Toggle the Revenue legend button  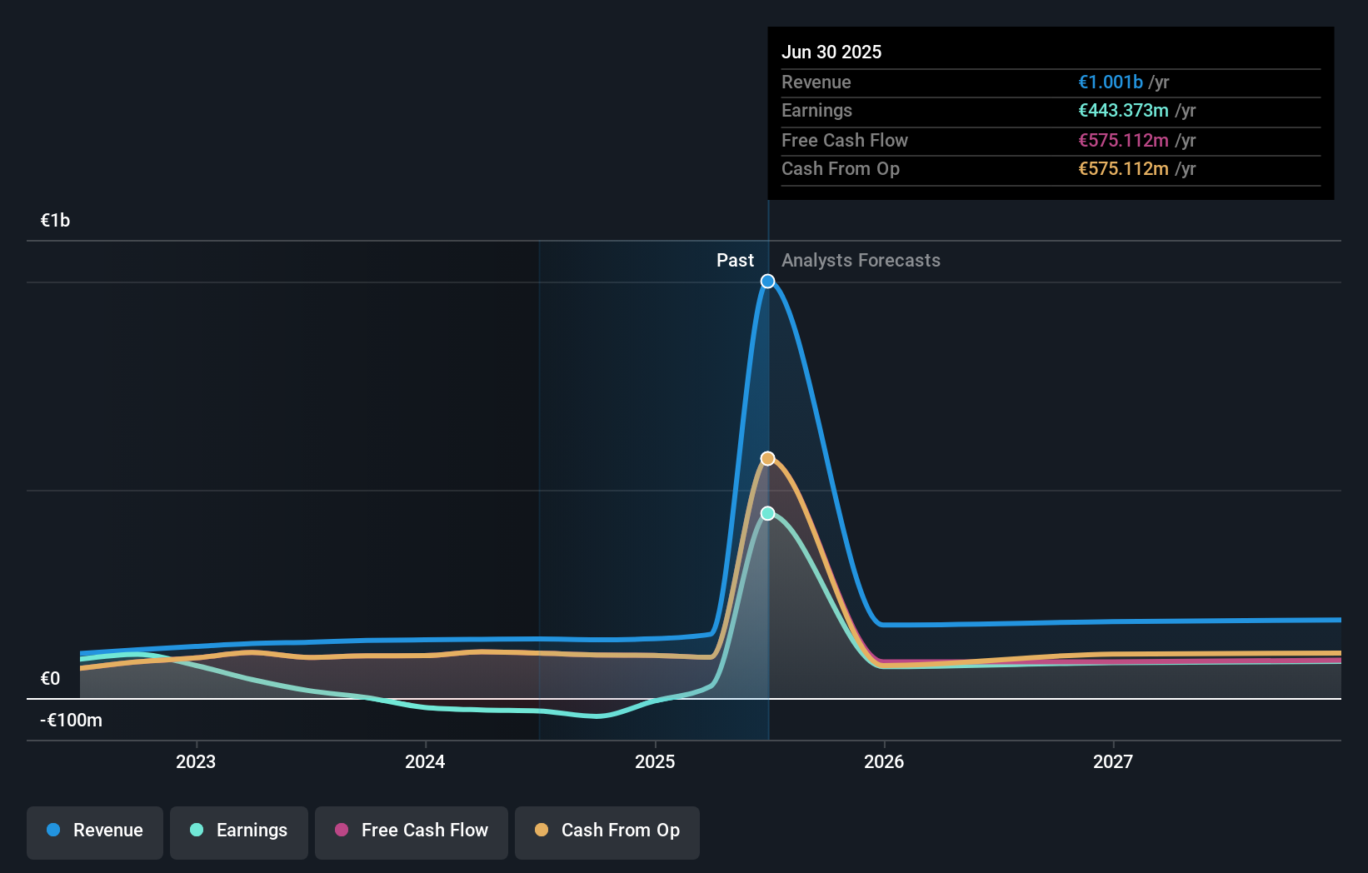click(95, 832)
